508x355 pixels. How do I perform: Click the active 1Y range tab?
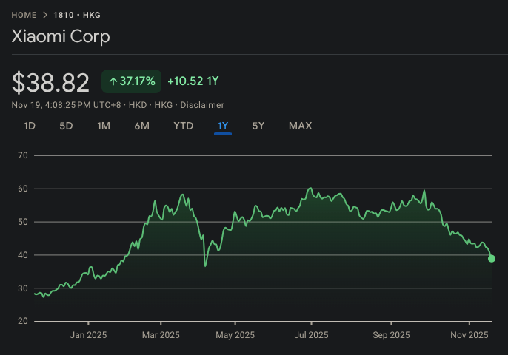pyautogui.click(x=223, y=126)
